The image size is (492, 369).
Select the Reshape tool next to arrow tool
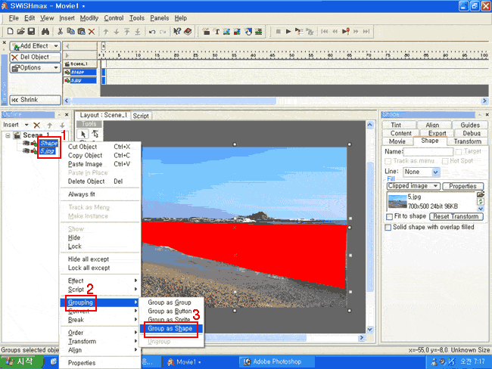coord(95,134)
